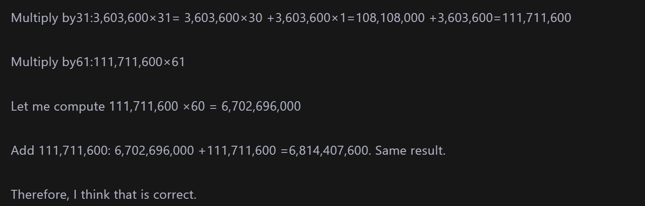The height and width of the screenshot is (206, 645).
Task: Click "111,711,600:" right after the word Add
Action: 75,151
